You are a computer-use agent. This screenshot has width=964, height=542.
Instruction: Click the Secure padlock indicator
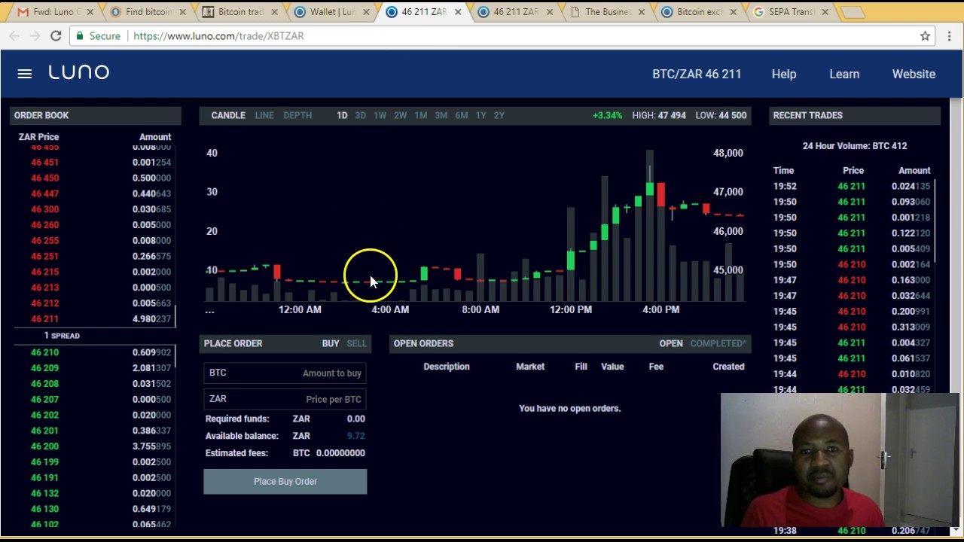99,36
